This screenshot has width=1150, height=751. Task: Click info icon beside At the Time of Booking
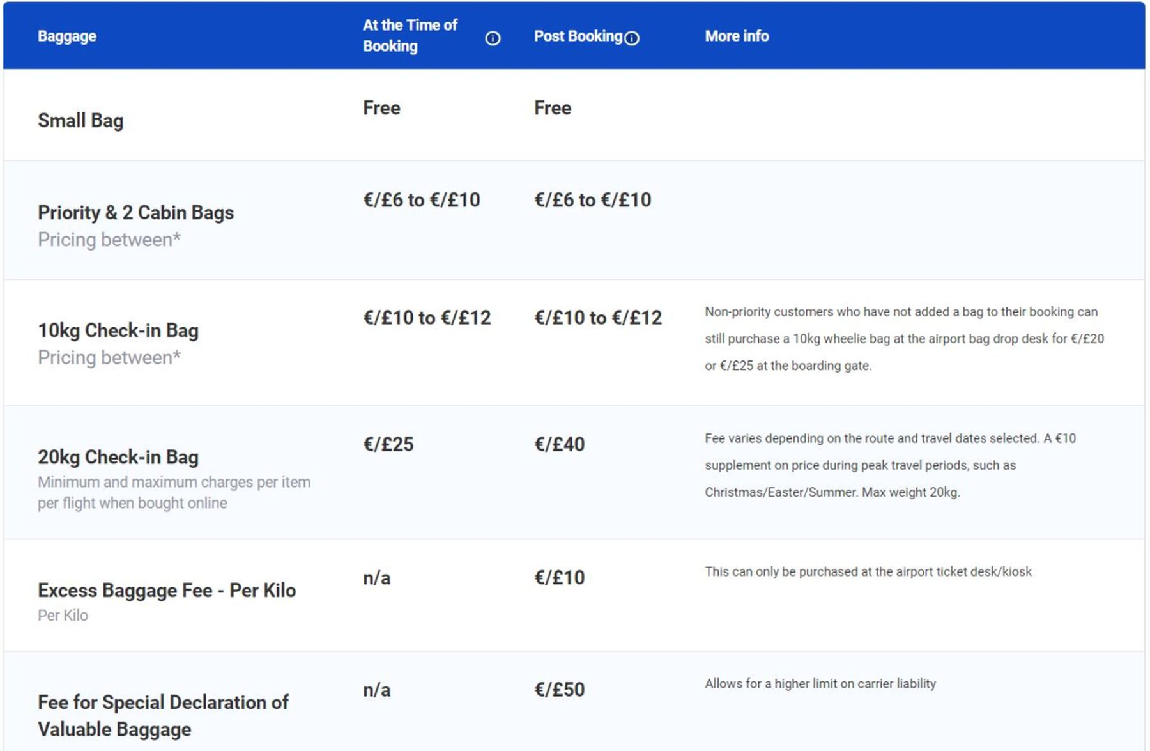(493, 38)
